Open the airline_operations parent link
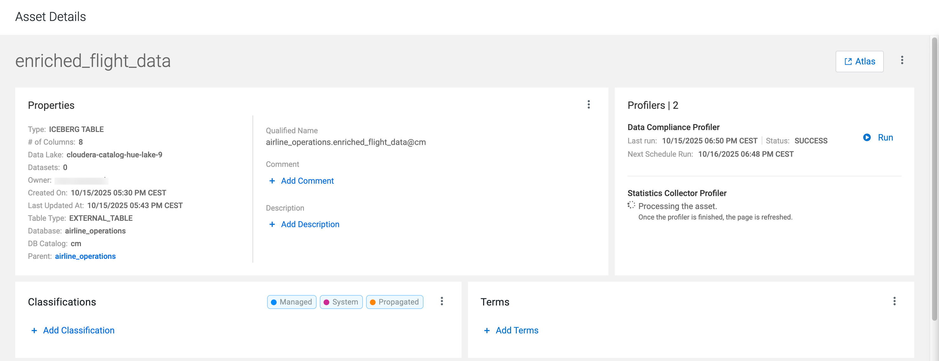This screenshot has width=939, height=361. pos(85,256)
